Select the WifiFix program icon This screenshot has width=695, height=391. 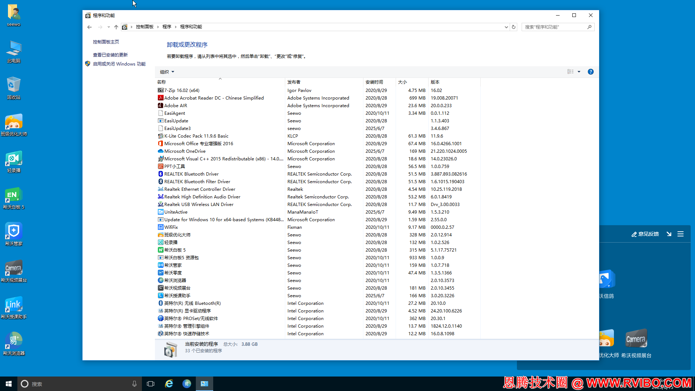pos(161,227)
